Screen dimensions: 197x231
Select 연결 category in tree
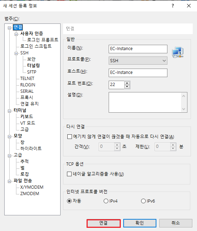pos(18,27)
